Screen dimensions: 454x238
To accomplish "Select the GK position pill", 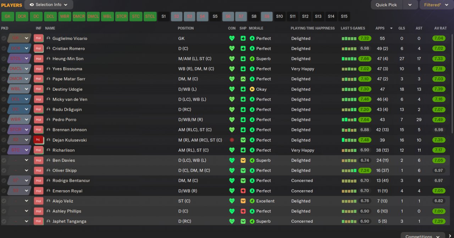I will pos(8,16).
